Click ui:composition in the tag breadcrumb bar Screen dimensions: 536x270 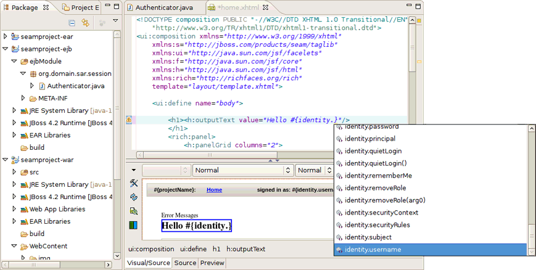tap(151, 249)
